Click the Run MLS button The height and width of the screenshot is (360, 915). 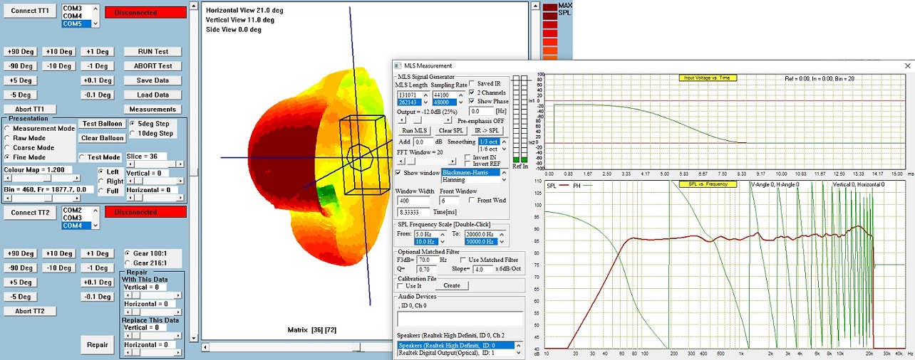pos(414,131)
